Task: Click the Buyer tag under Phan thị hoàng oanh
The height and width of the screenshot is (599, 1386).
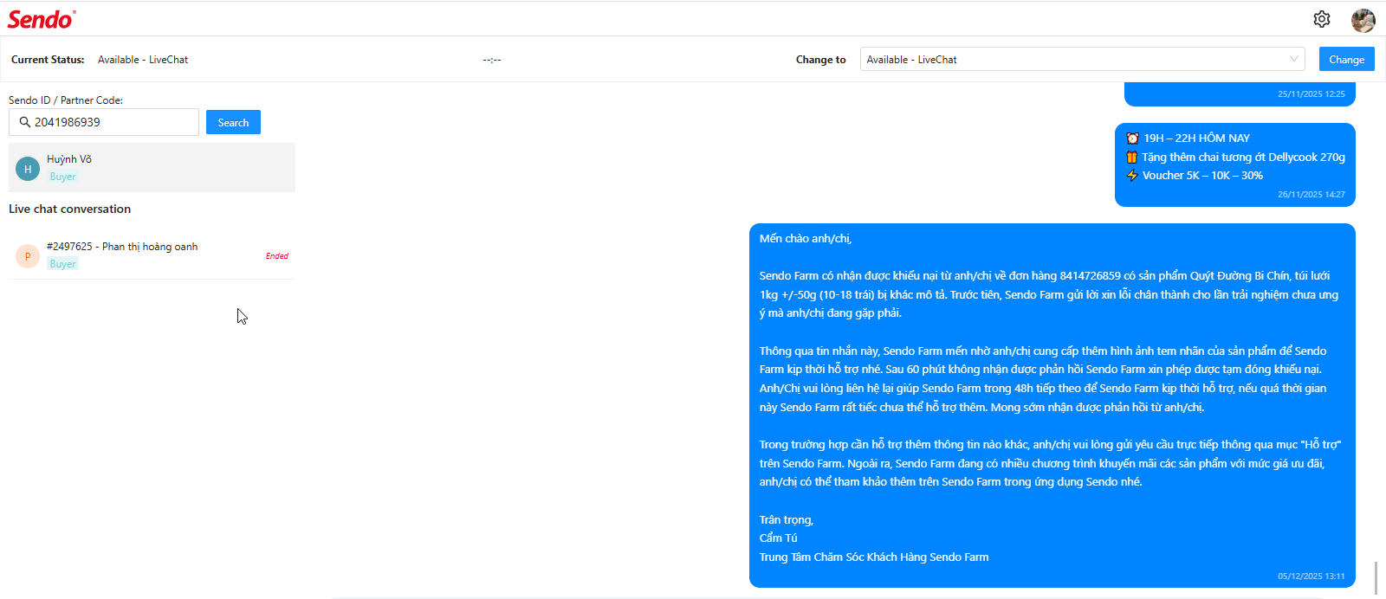Action: (x=62, y=264)
